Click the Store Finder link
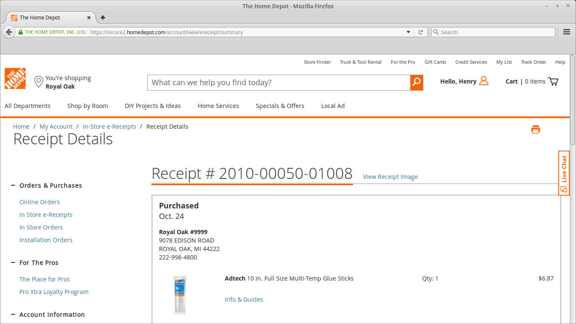The width and height of the screenshot is (576, 324). click(x=317, y=62)
